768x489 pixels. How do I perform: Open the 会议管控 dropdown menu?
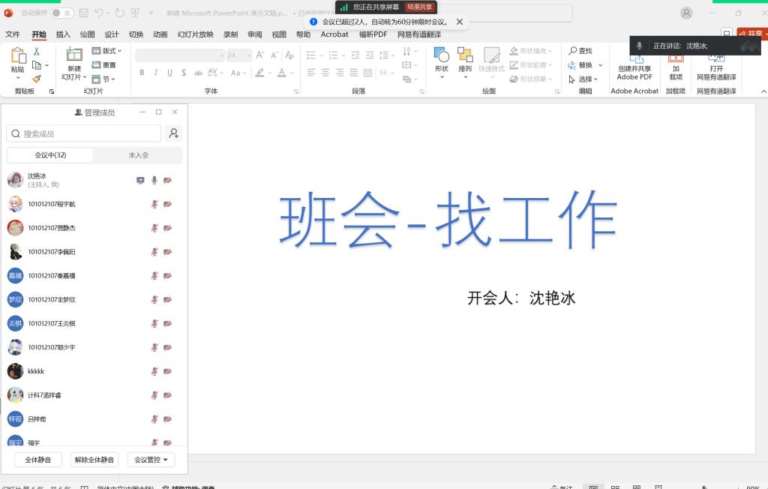[150, 460]
